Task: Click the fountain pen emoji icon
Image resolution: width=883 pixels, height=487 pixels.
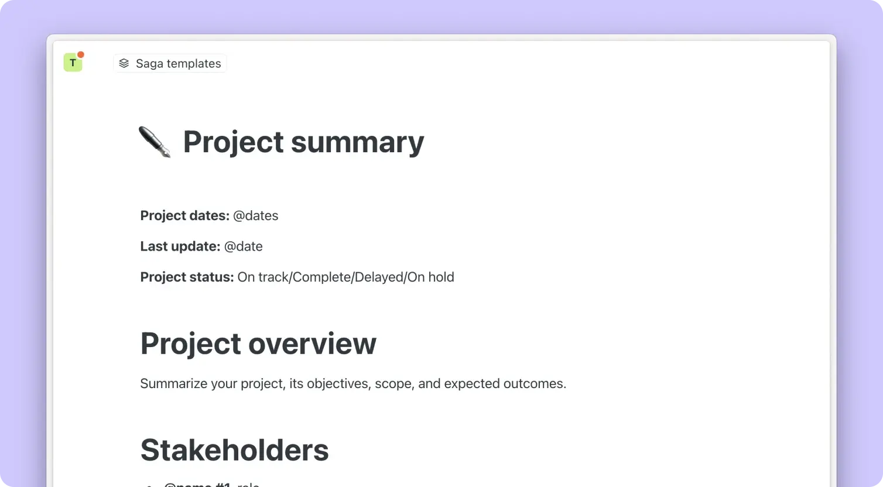Action: 155,142
